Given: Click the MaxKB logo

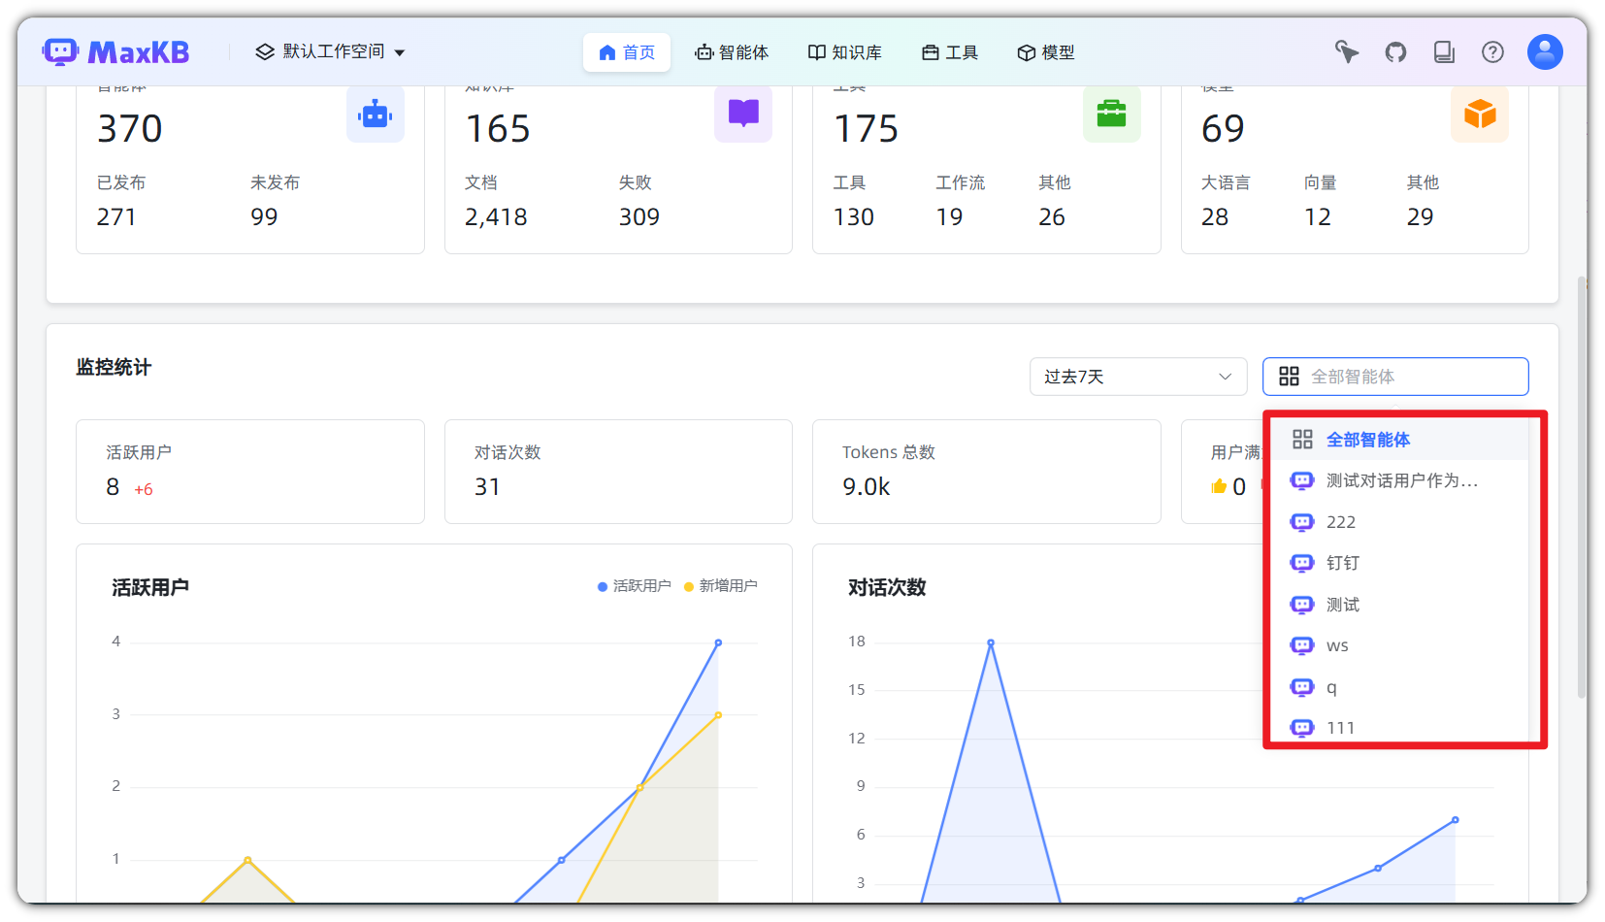Looking at the screenshot, I should coord(115,52).
